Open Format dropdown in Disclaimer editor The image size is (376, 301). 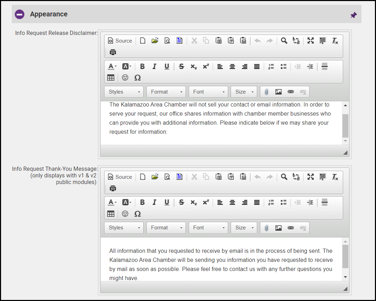(x=166, y=92)
